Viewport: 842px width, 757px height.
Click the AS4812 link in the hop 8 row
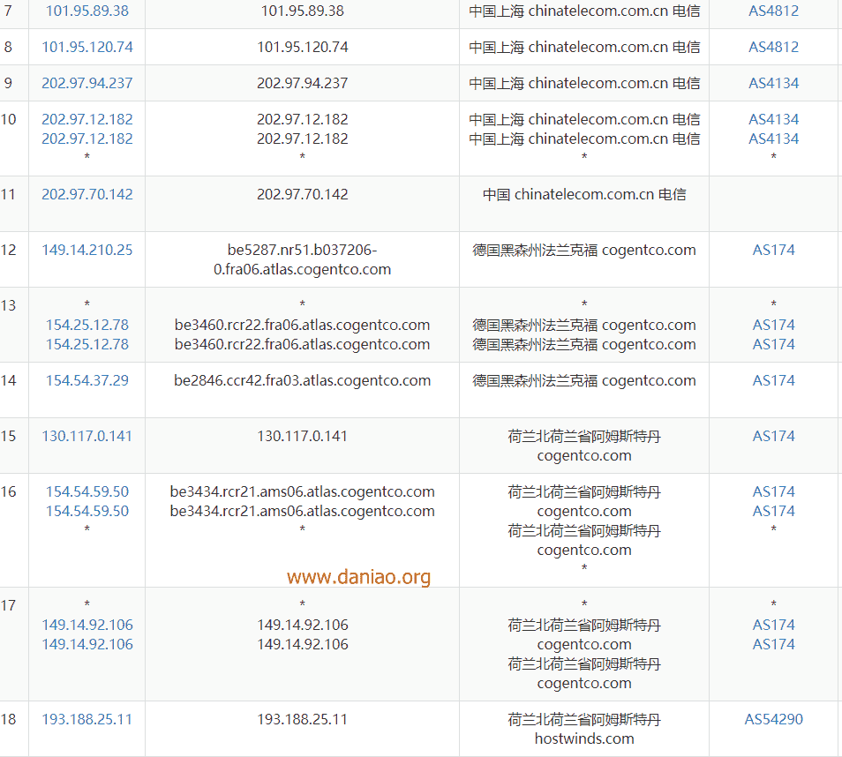tap(773, 47)
